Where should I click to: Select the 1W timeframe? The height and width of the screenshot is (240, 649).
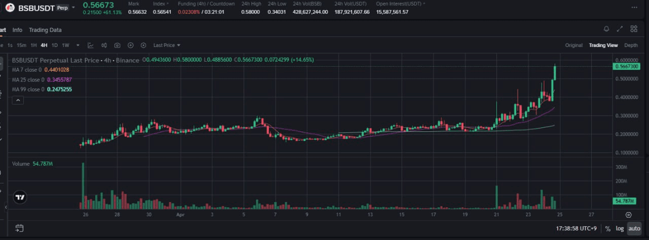click(65, 45)
